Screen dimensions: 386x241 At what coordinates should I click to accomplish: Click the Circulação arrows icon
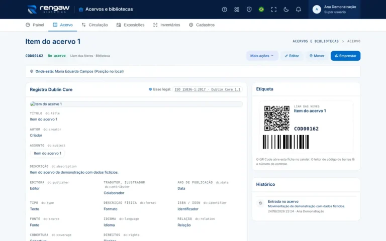click(84, 25)
